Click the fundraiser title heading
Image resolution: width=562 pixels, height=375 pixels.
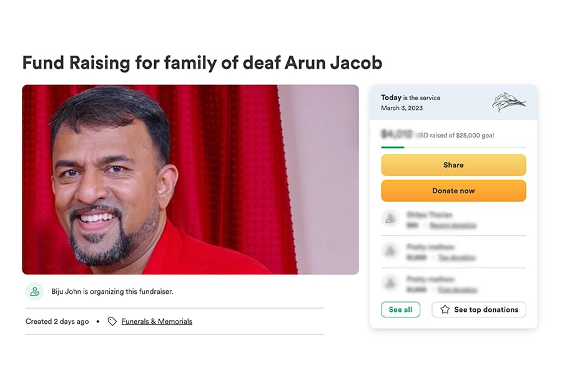pyautogui.click(x=202, y=62)
